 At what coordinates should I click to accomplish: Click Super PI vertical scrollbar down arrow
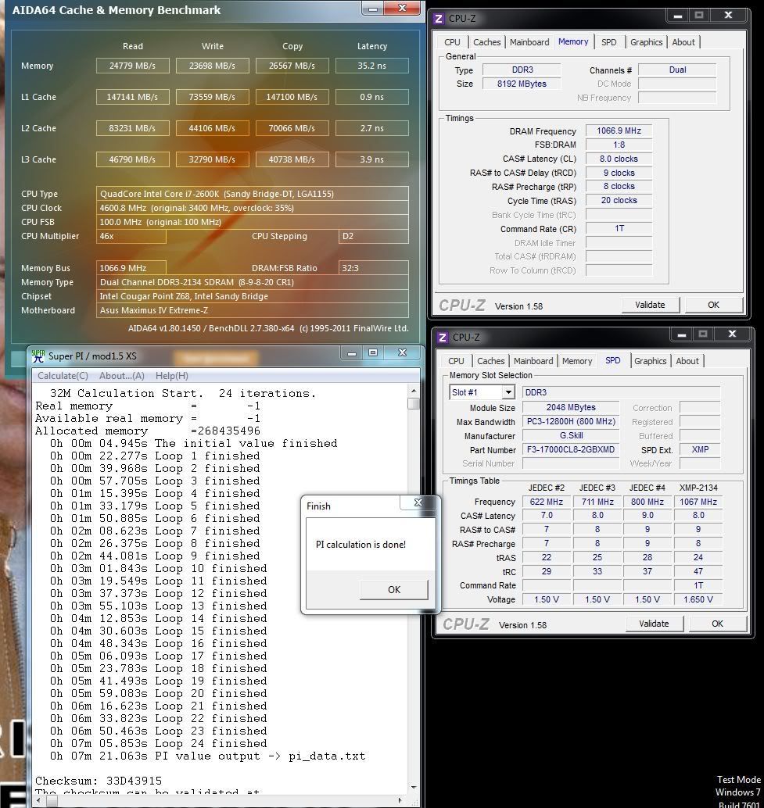[x=414, y=787]
